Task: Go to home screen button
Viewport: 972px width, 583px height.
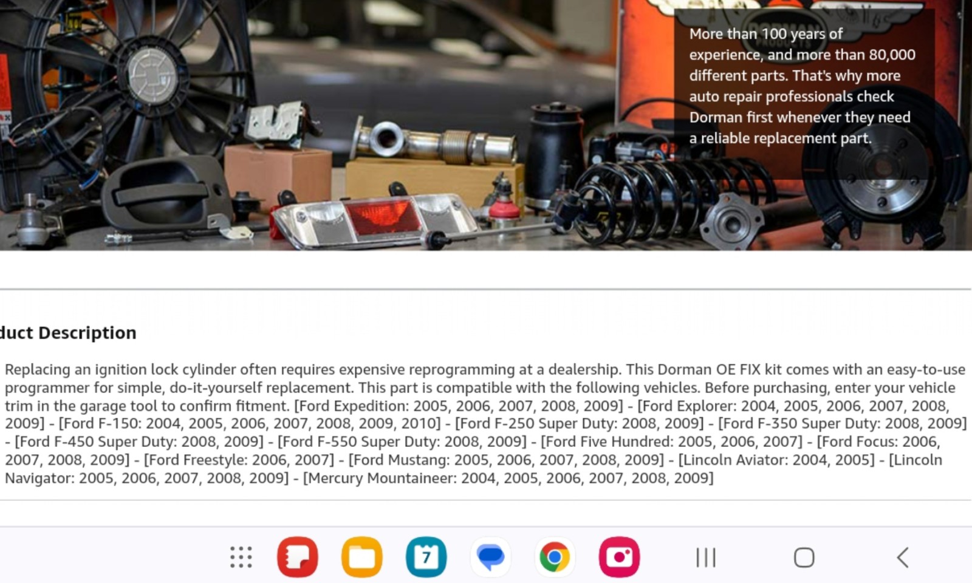Action: tap(804, 557)
